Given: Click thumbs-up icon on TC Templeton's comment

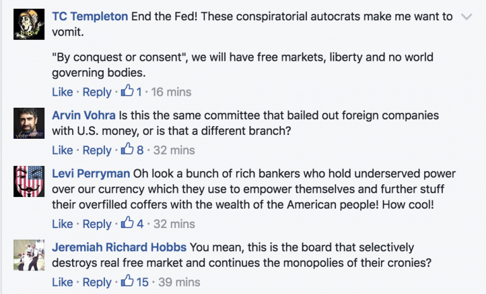Looking at the screenshot, I should coord(127,92).
